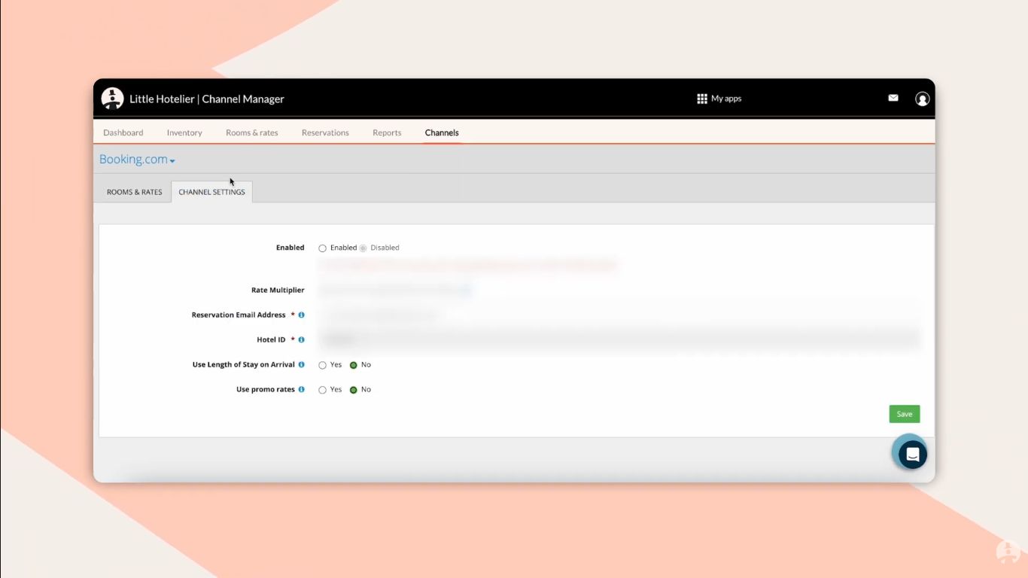Expand the Booking.com channel dropdown
1028x578 pixels.
[x=137, y=160]
